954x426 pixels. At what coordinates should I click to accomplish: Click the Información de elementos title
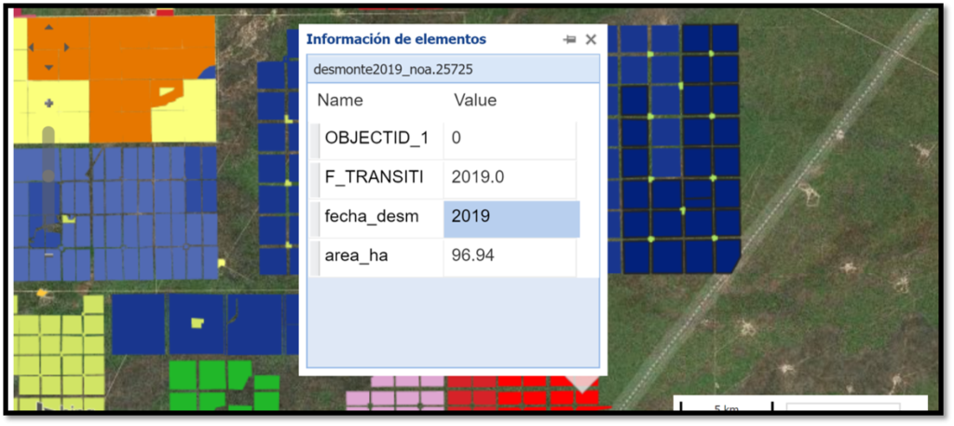396,39
